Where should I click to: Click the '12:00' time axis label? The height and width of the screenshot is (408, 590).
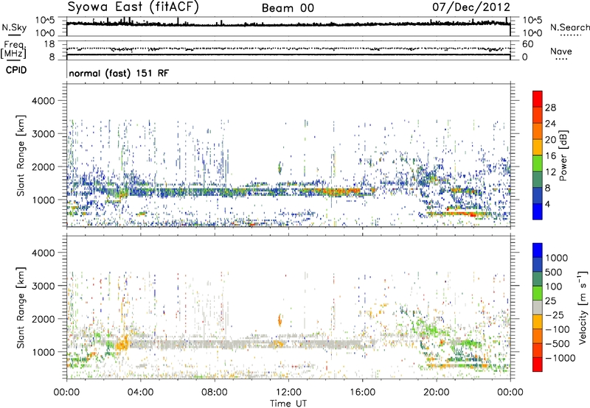pyautogui.click(x=288, y=393)
